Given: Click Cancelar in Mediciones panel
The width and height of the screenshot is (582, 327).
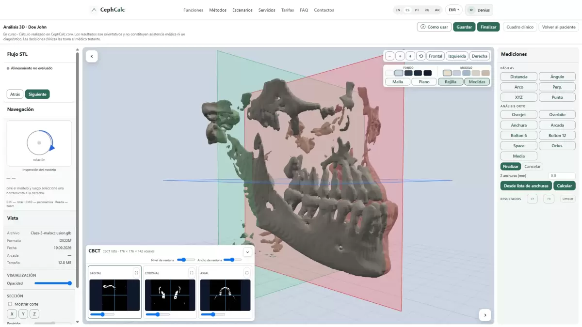Looking at the screenshot, I should (533, 166).
